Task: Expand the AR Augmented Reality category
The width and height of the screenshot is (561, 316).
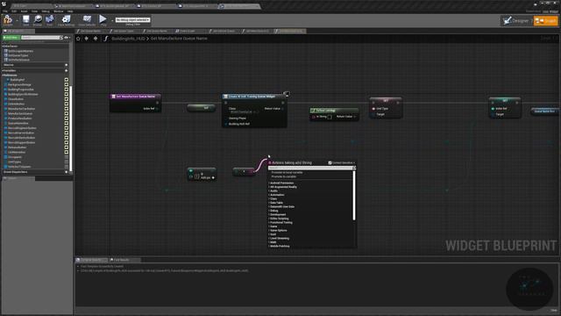Action: click(x=283, y=187)
